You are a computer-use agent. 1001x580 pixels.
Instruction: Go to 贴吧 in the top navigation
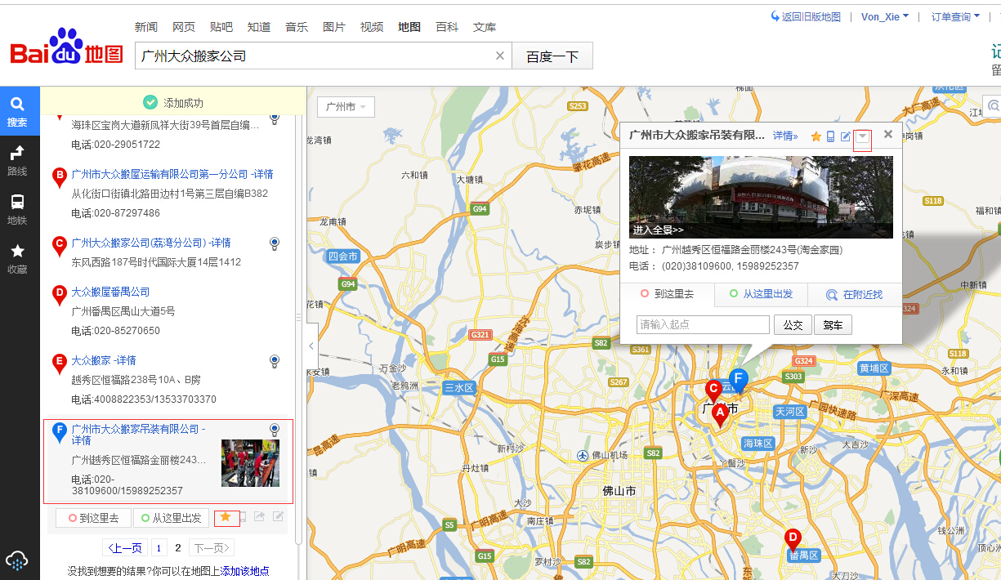[x=221, y=27]
